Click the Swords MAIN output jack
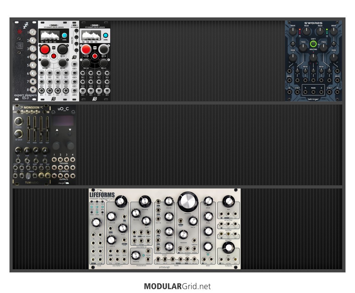355x293 pixels. click(x=313, y=92)
